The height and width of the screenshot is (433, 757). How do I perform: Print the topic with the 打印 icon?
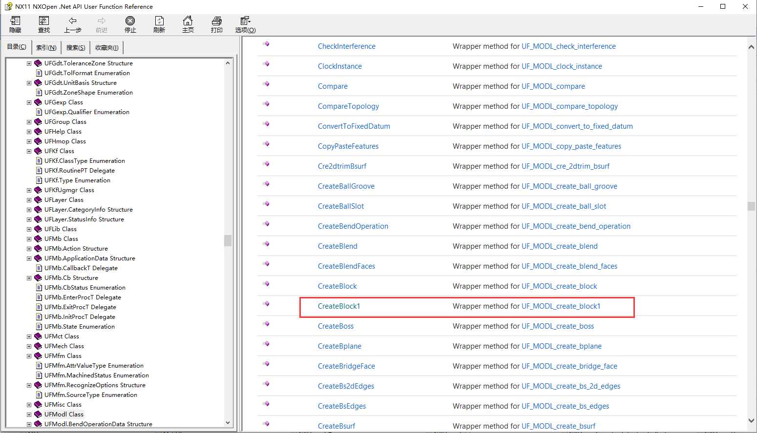pos(217,20)
